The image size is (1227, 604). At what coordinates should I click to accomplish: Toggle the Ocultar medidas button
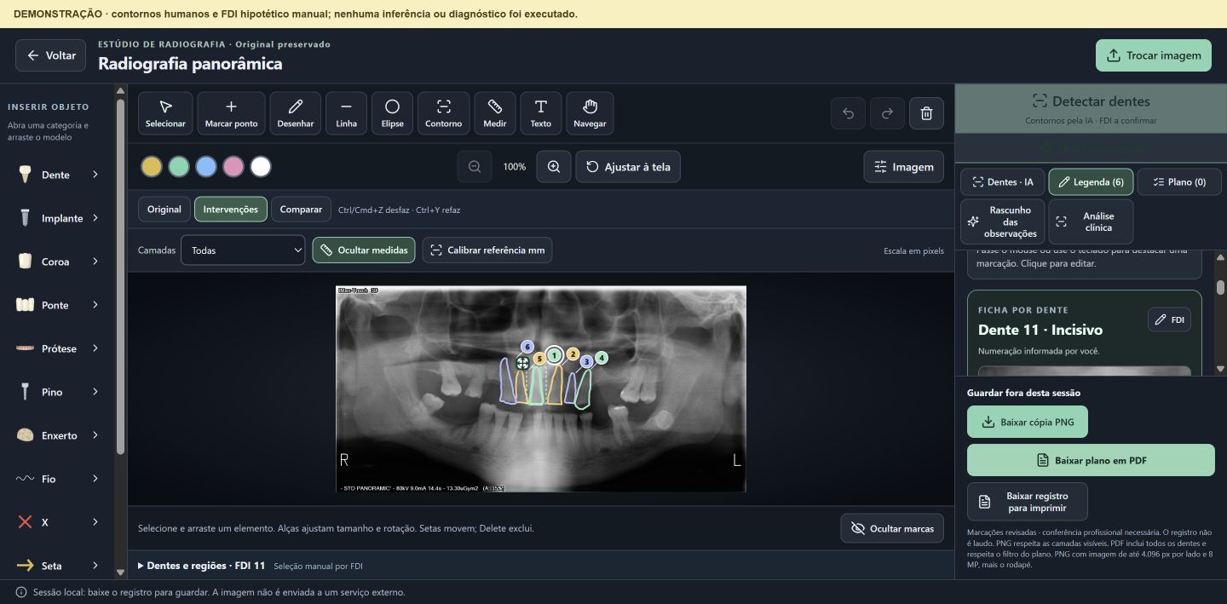click(364, 250)
